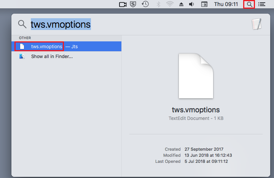Open Spotlight search magnifier in menu bar
This screenshot has height=178, width=274.
click(249, 4)
